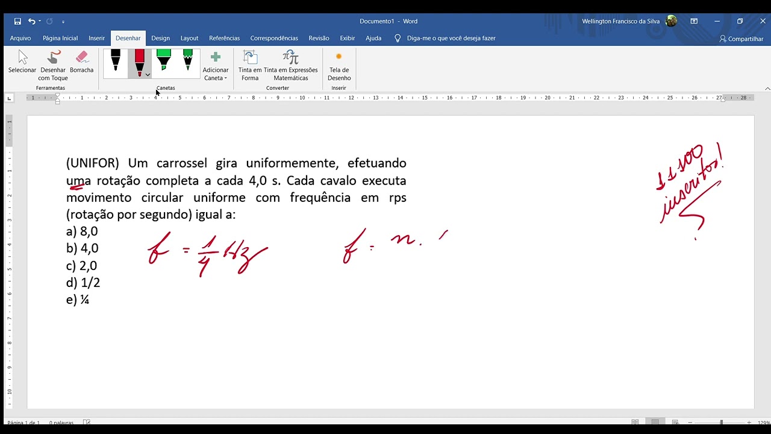Click the Undo arrow icon
This screenshot has height=434, width=771.
coord(32,21)
